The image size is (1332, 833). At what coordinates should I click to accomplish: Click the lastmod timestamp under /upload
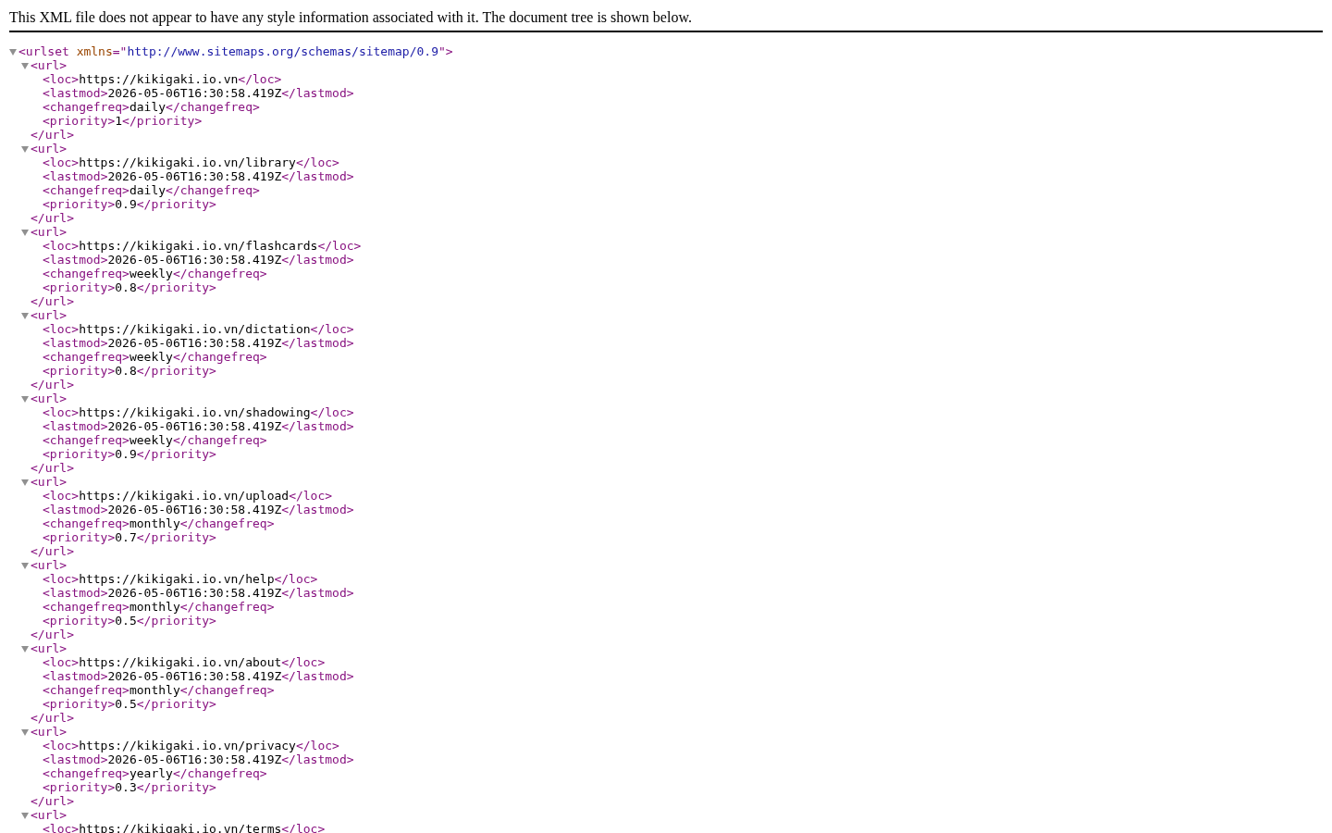194,510
